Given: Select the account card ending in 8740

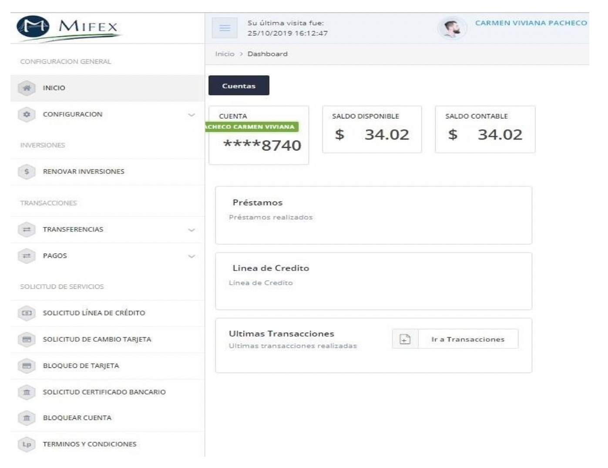Looking at the screenshot, I should [259, 136].
